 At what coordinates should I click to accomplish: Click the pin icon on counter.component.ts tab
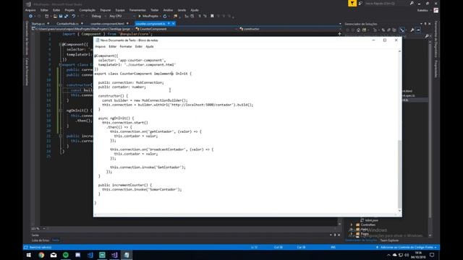point(169,24)
